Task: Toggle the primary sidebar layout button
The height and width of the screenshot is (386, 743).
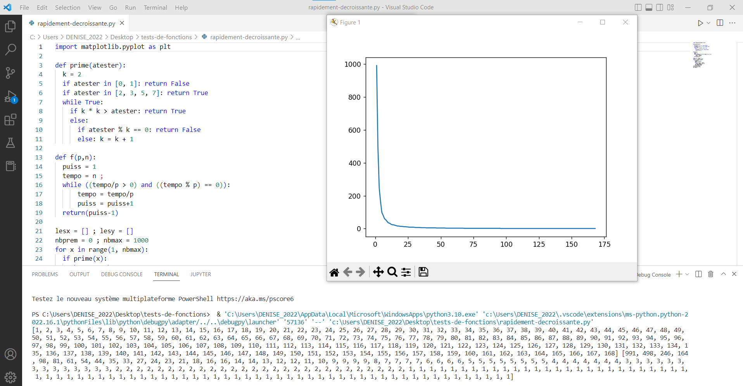Action: (x=638, y=7)
